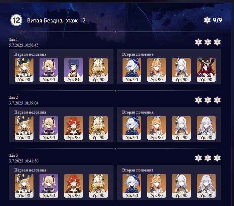This screenshot has width=234, height=206.
Task: Click purple-haired character in Chamber 2 second half
Action: 206,128
